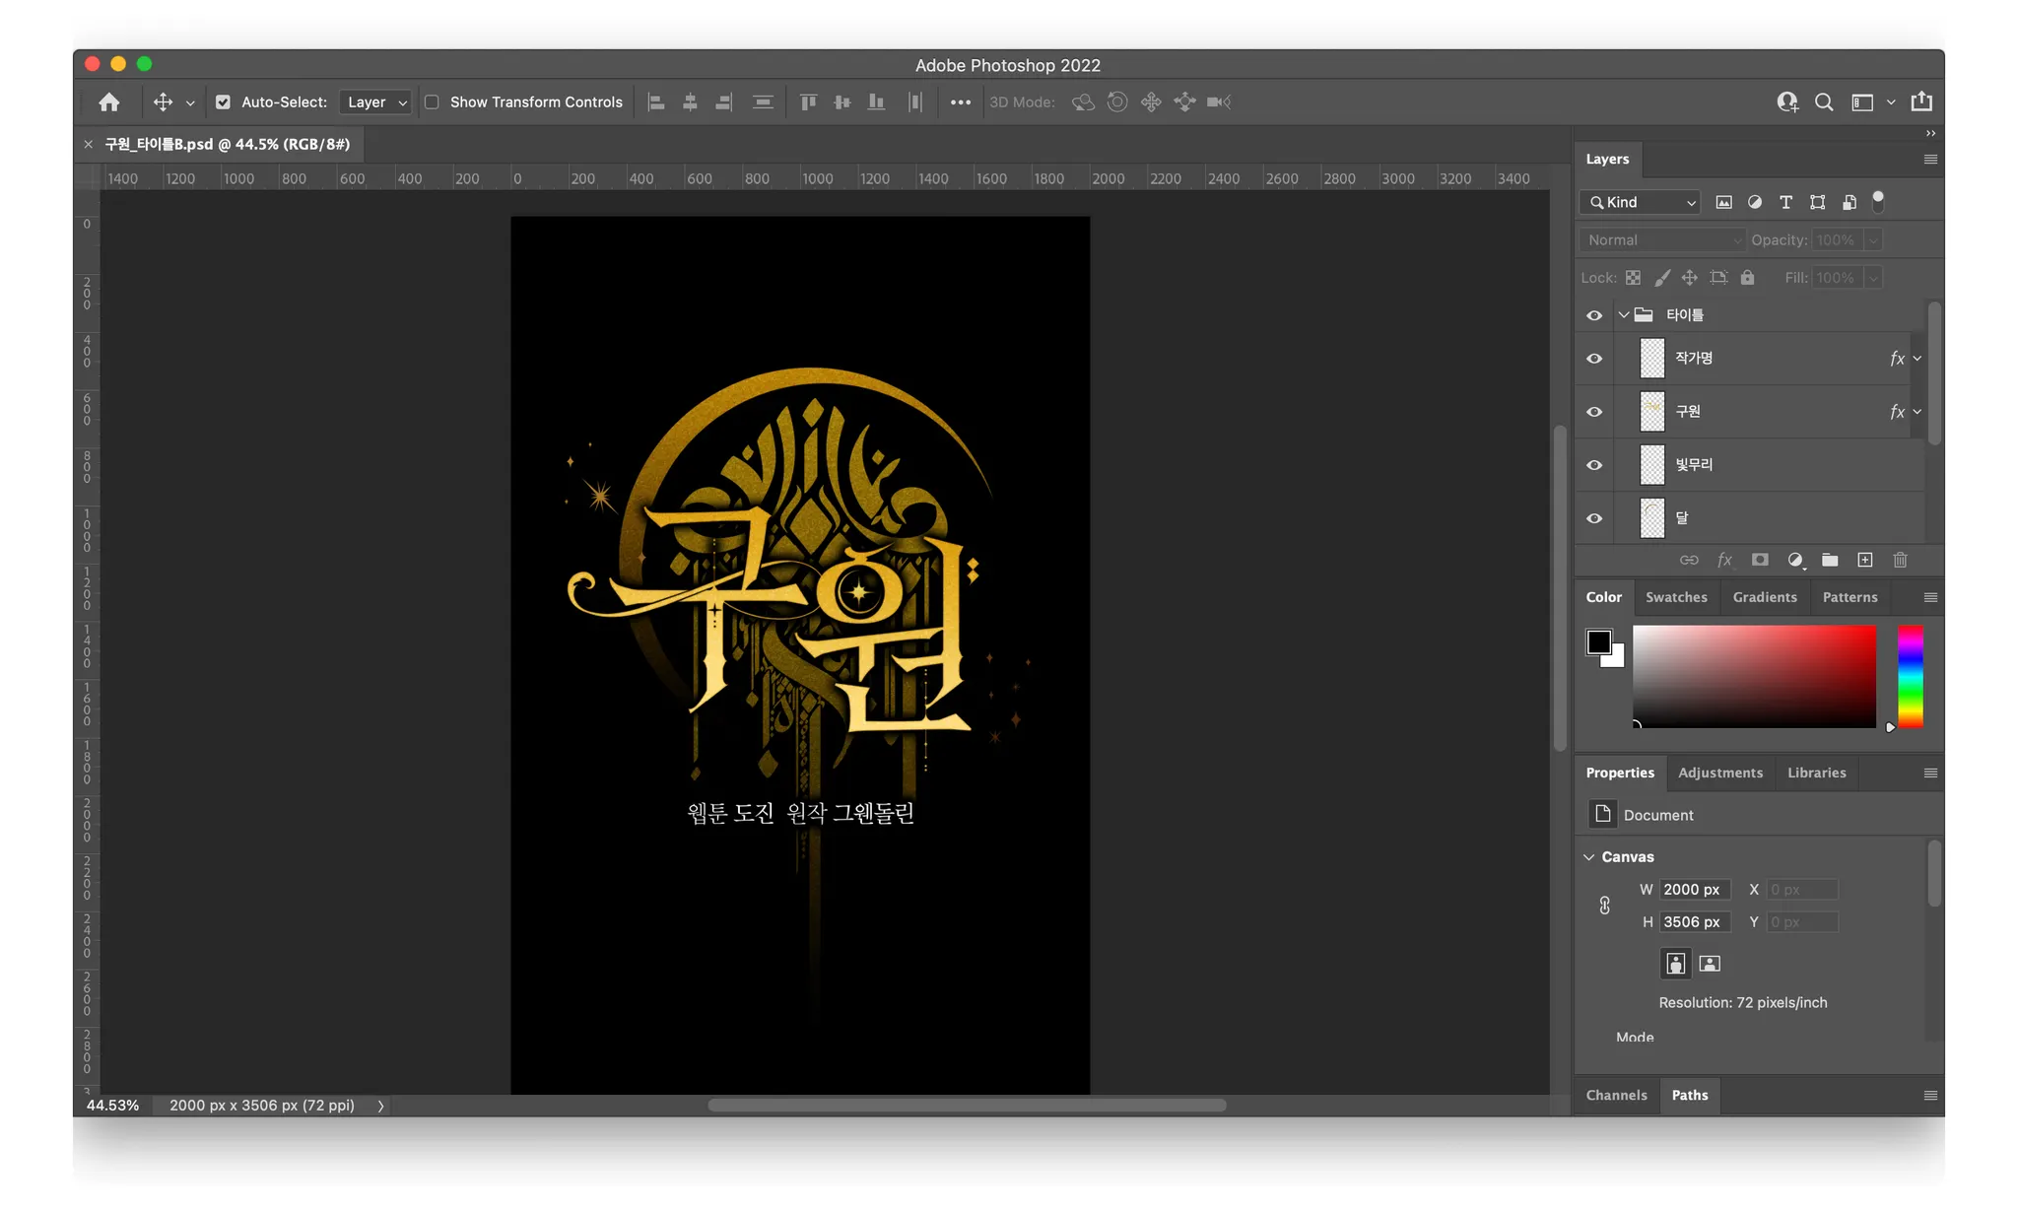Filter layers by type (T) icon
The height and width of the screenshot is (1213, 2018).
pos(1785,202)
